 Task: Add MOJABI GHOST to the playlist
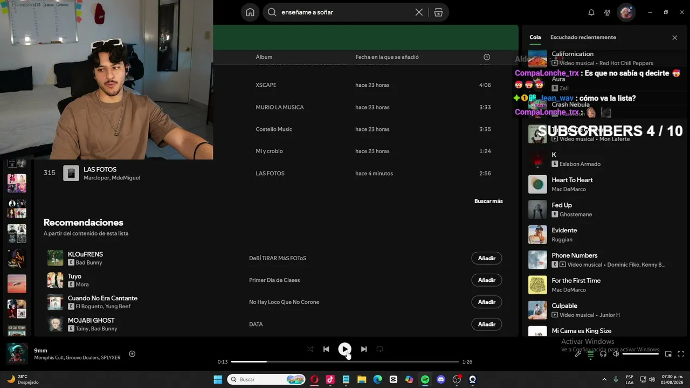click(x=486, y=324)
